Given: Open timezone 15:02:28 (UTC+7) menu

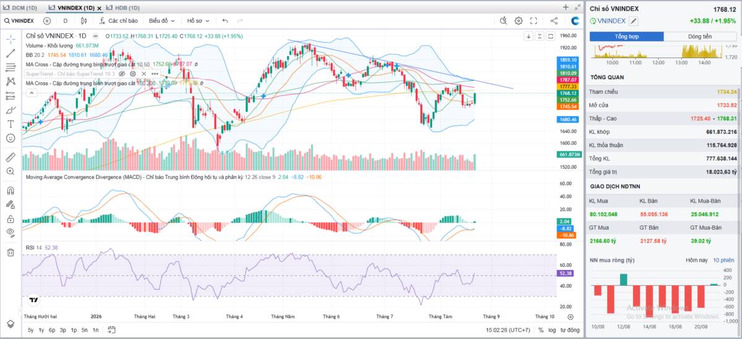Looking at the screenshot, I should [508, 330].
